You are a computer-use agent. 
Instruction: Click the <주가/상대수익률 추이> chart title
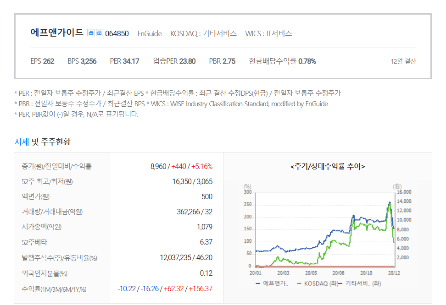328,166
